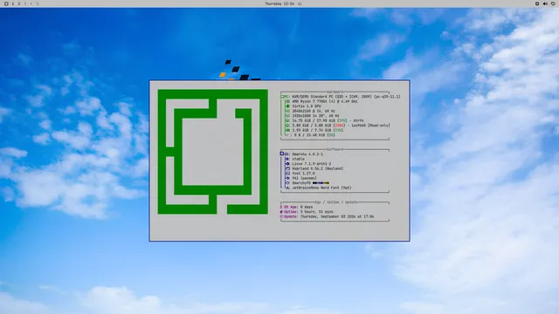
Task: Click the 3840x2160 display line
Action: (314, 111)
